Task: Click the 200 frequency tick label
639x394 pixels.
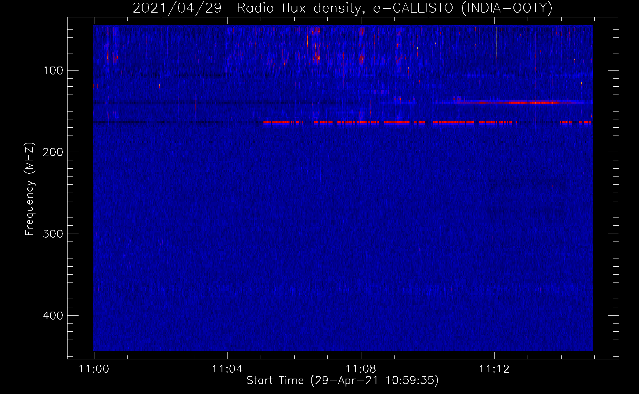Action: (x=53, y=152)
